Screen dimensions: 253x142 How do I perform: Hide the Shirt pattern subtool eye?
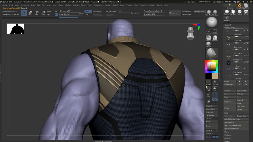point(247,68)
